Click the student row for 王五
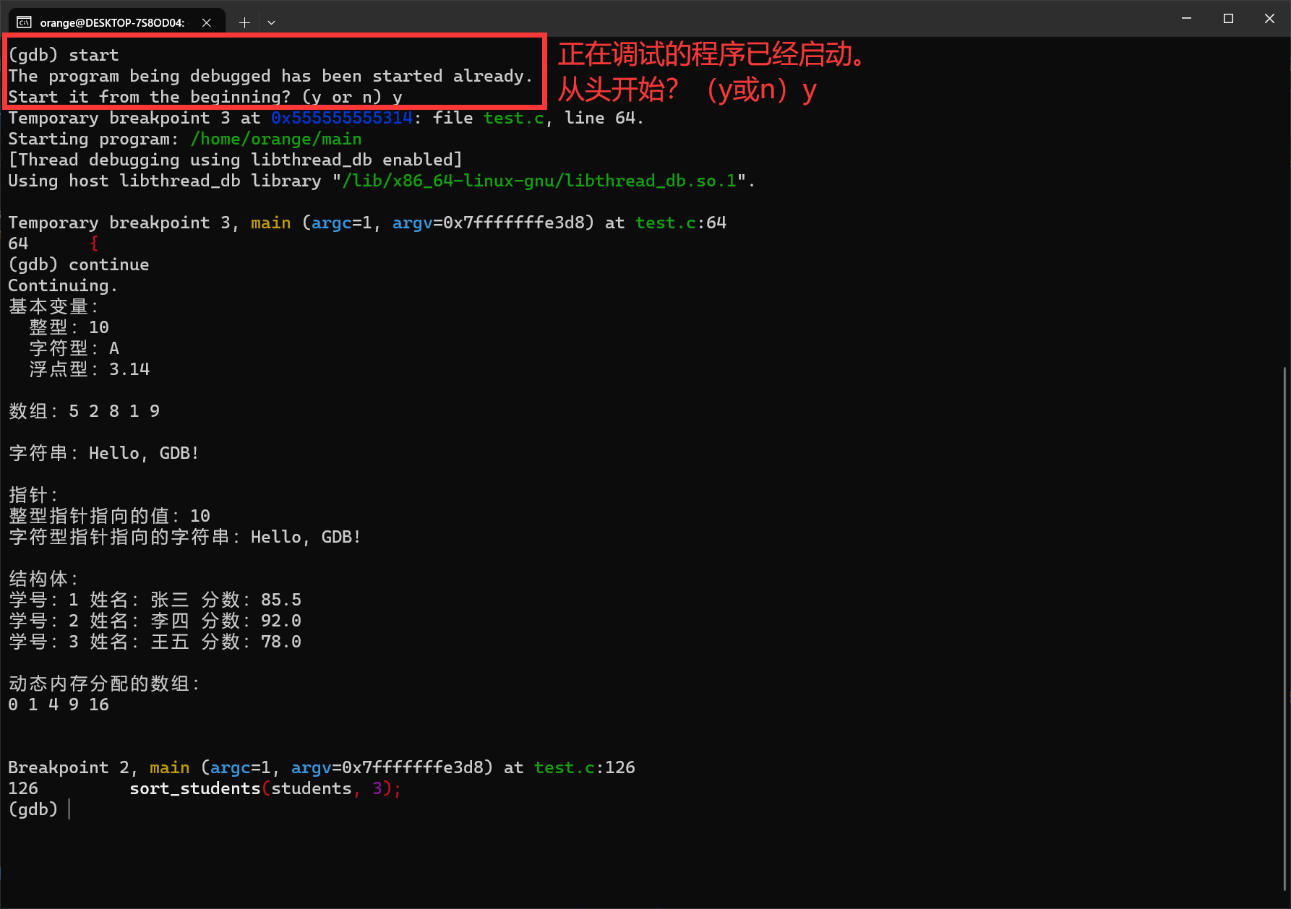 [x=155, y=642]
